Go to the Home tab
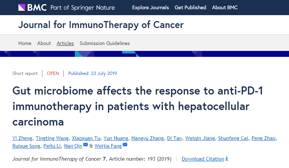The width and height of the screenshot is (289, 168). (25, 43)
